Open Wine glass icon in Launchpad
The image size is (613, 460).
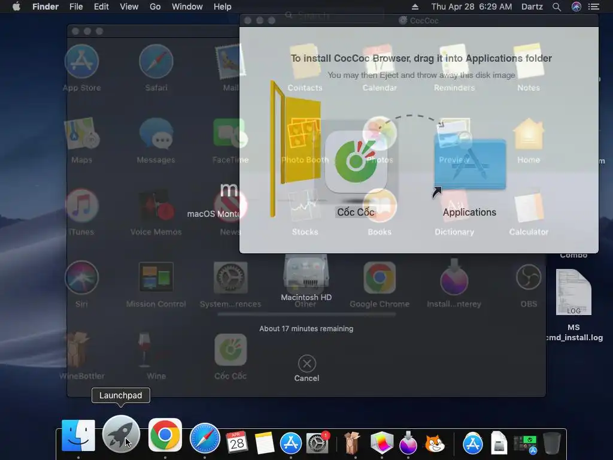145,350
